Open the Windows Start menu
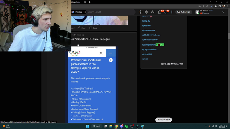The image size is (230, 129). pyautogui.click(x=88, y=126)
